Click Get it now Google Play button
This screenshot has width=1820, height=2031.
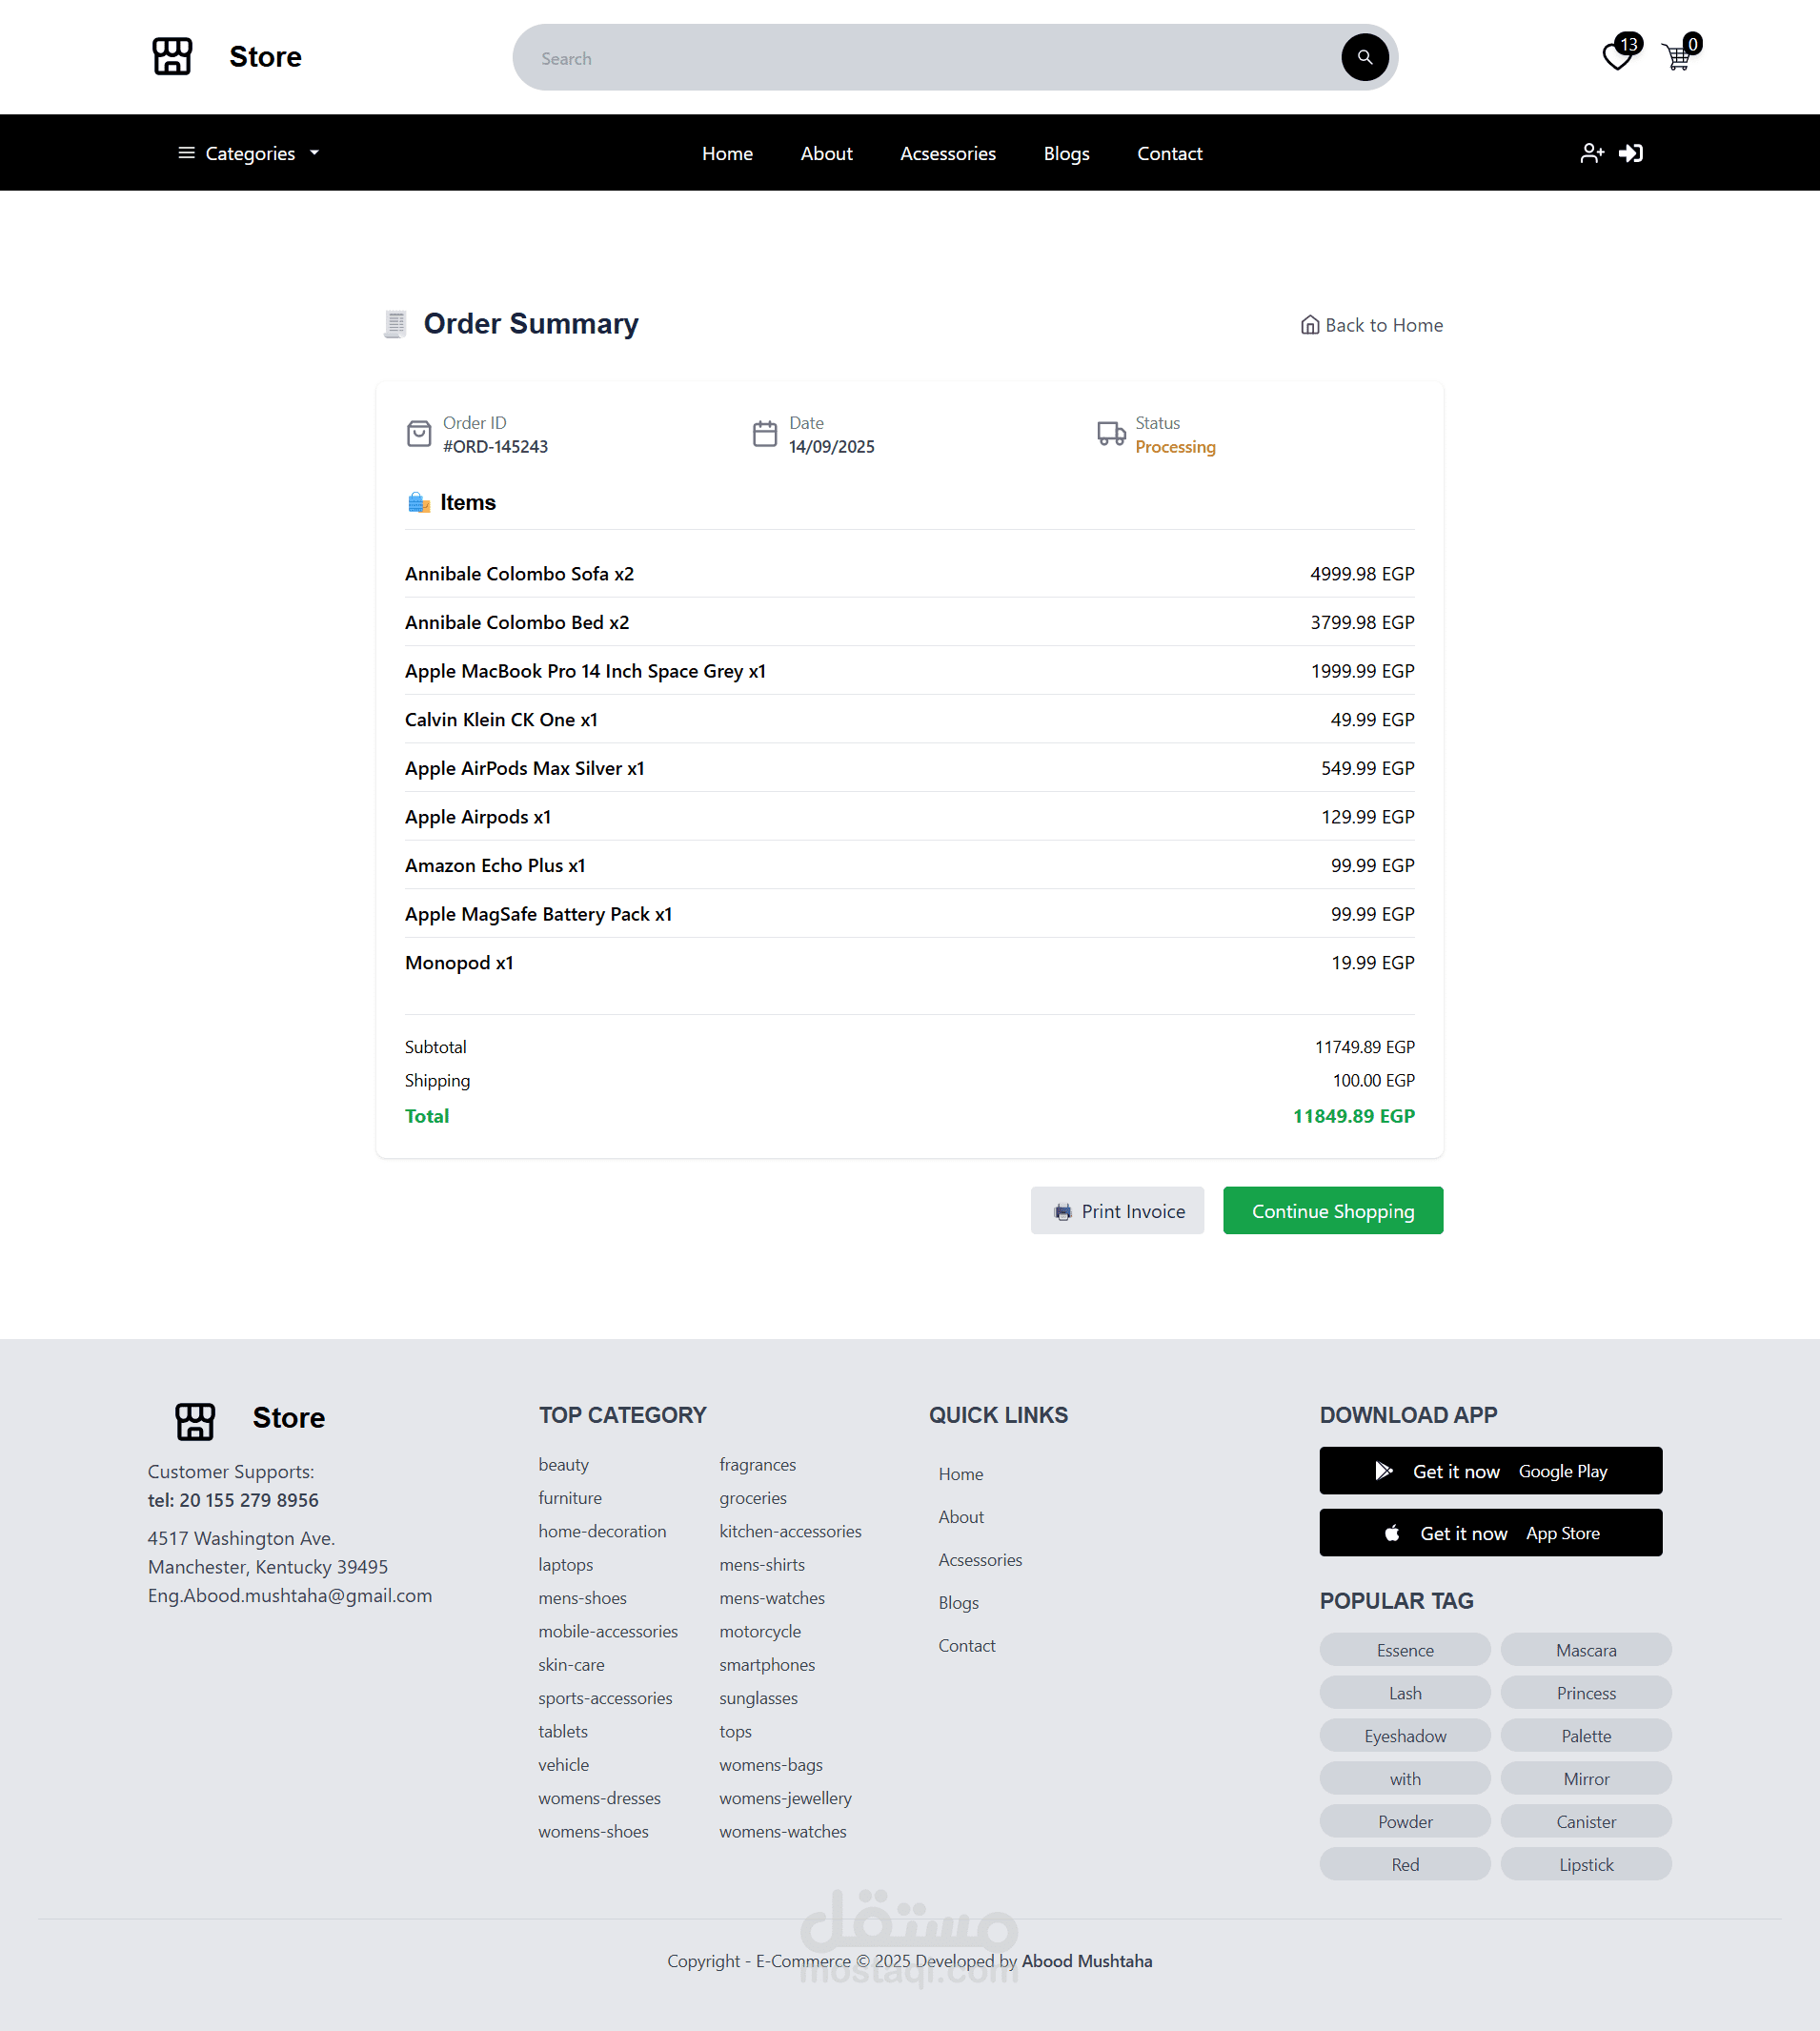click(1490, 1470)
